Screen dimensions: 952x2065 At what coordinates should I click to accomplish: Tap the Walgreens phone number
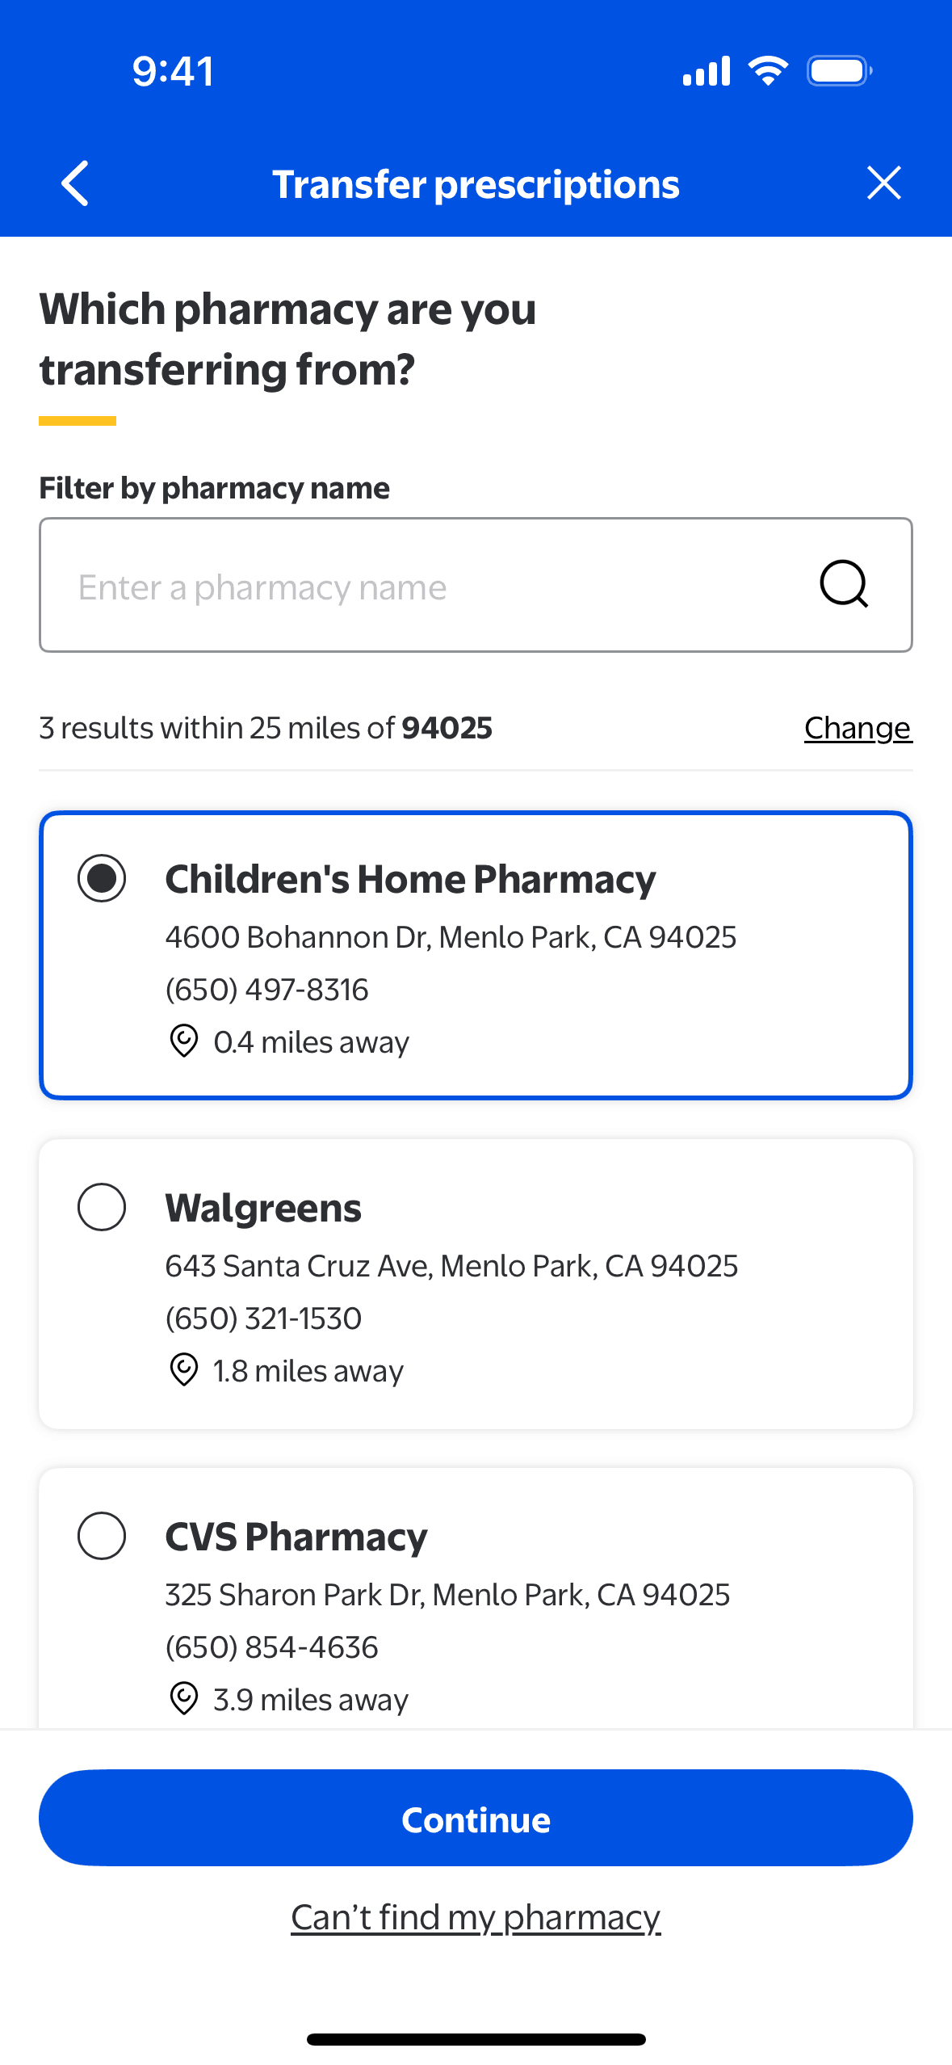263,1318
